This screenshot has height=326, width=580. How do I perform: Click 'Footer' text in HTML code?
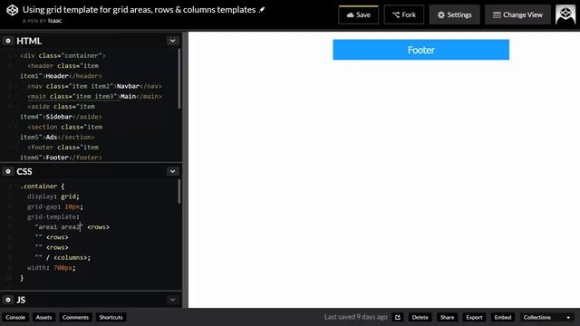57,158
